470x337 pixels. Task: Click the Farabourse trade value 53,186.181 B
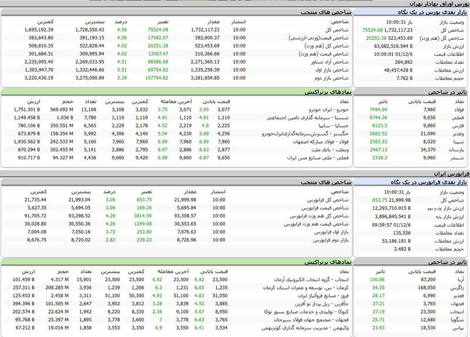click(396, 241)
